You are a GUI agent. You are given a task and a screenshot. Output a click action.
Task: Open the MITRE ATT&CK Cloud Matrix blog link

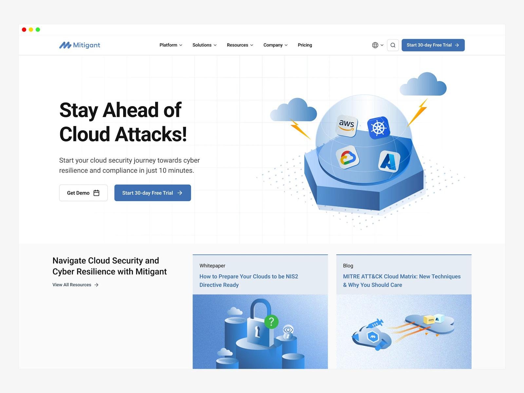pyautogui.click(x=402, y=281)
